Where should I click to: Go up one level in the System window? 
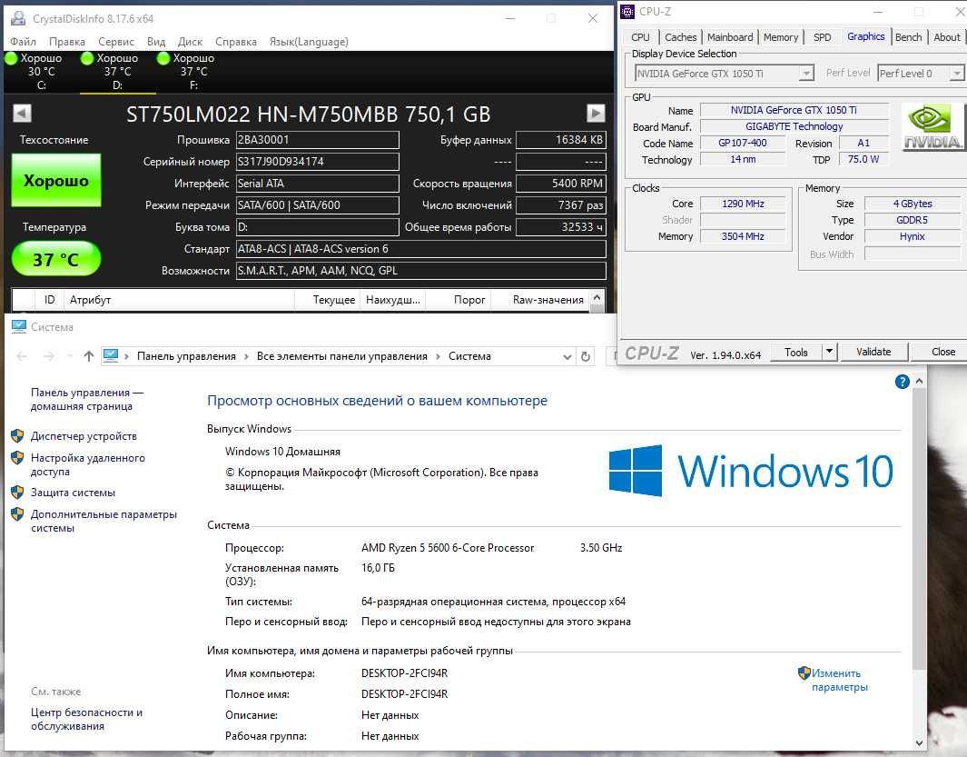(x=89, y=356)
